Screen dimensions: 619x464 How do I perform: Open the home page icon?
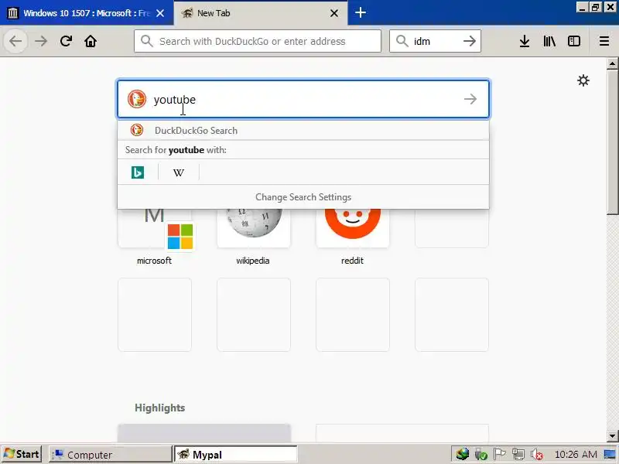[91, 41]
